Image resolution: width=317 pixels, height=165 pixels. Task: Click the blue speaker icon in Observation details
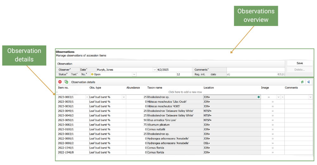point(308,82)
